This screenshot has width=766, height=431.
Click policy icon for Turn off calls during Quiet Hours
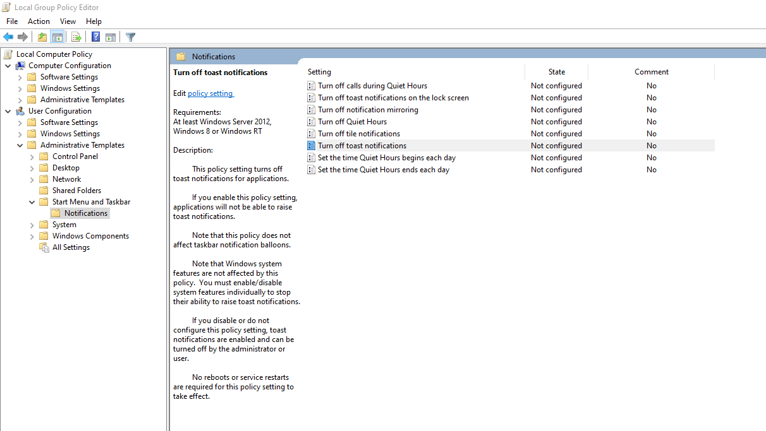311,86
